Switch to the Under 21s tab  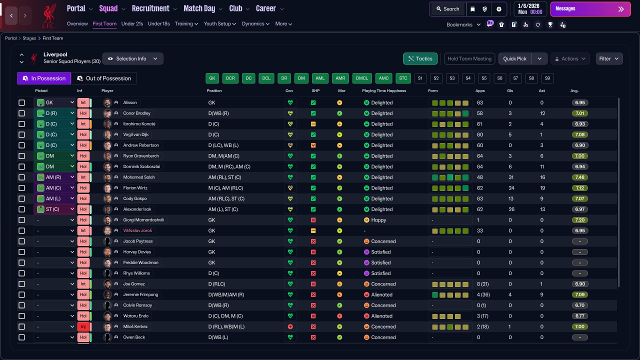point(132,24)
